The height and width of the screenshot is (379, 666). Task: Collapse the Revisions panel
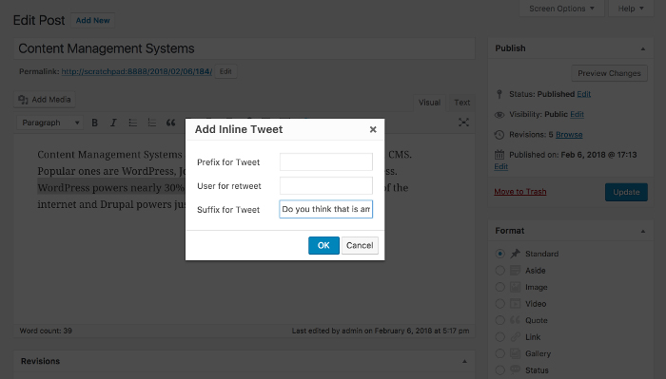point(464,361)
